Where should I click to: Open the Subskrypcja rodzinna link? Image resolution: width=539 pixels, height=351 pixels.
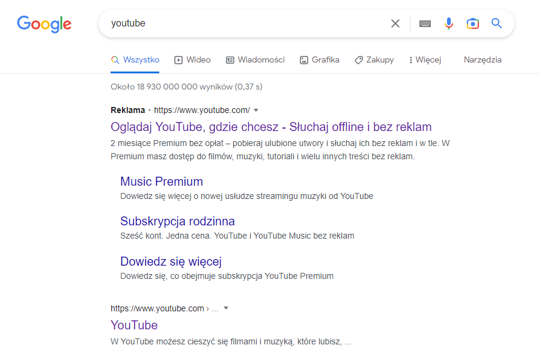coord(177,221)
